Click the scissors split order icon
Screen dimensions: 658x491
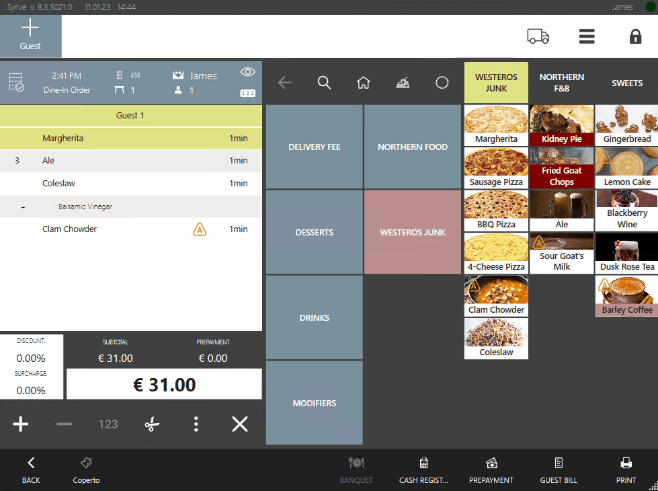coord(153,424)
